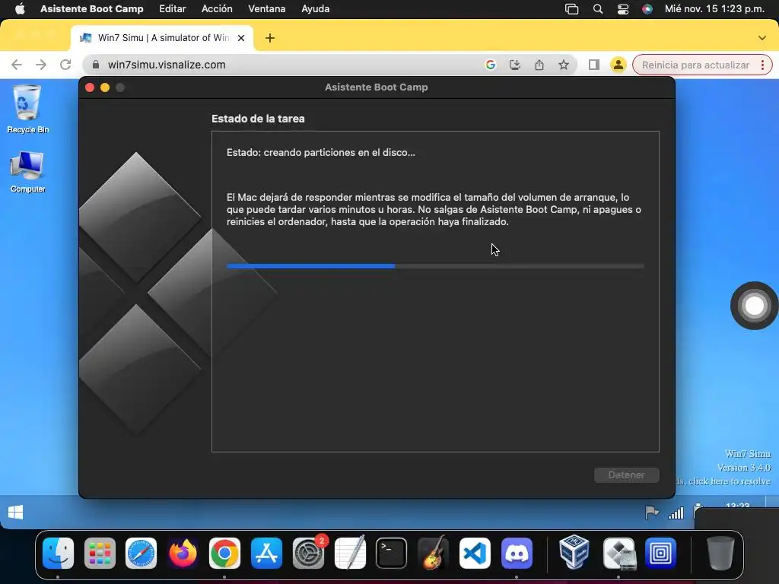Click the floating circular record button
Screen dimensions: 779x584
coord(754,306)
